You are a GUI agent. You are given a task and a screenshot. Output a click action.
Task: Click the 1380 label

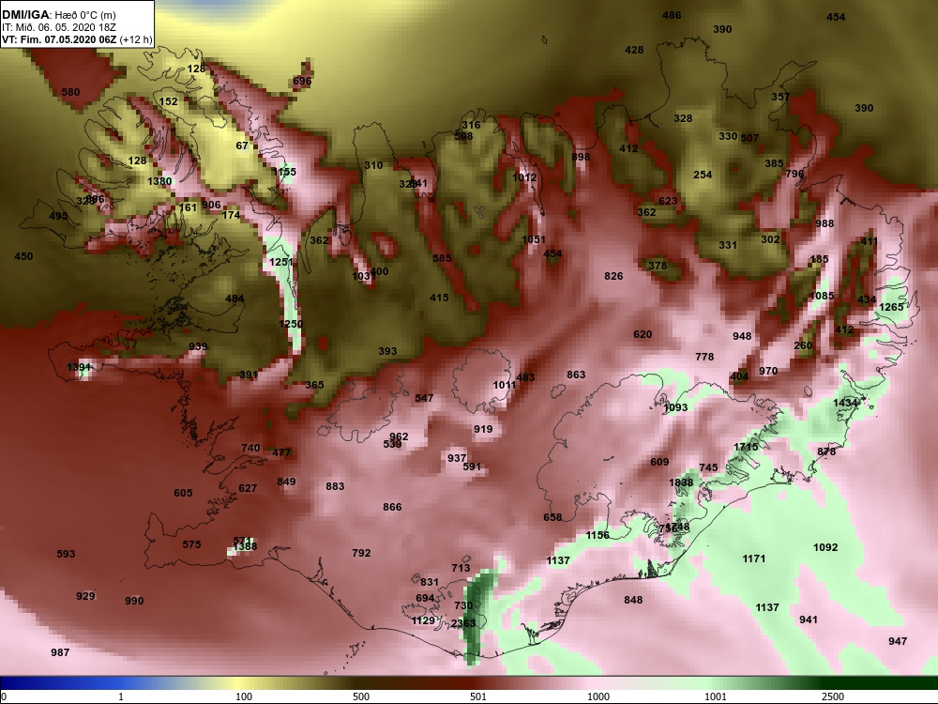(x=159, y=181)
